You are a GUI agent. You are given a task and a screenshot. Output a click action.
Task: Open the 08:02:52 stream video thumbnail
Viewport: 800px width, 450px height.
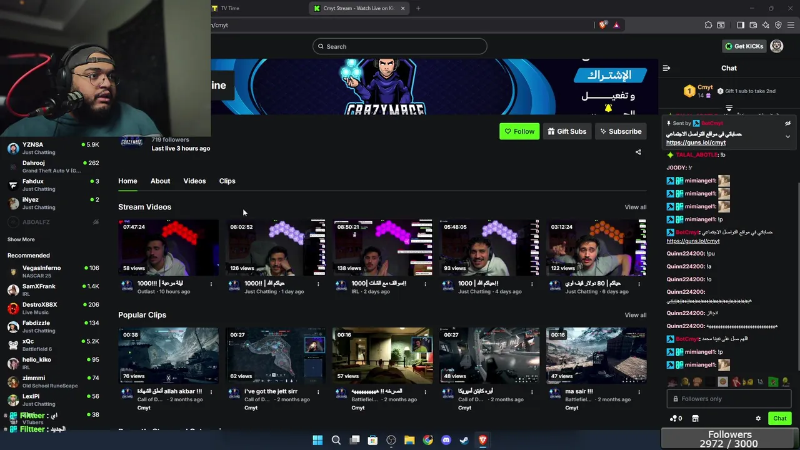pos(275,247)
